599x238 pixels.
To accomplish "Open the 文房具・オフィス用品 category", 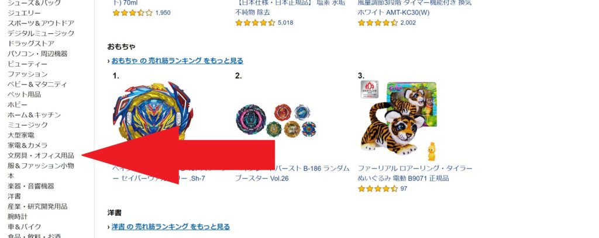I will click(41, 155).
